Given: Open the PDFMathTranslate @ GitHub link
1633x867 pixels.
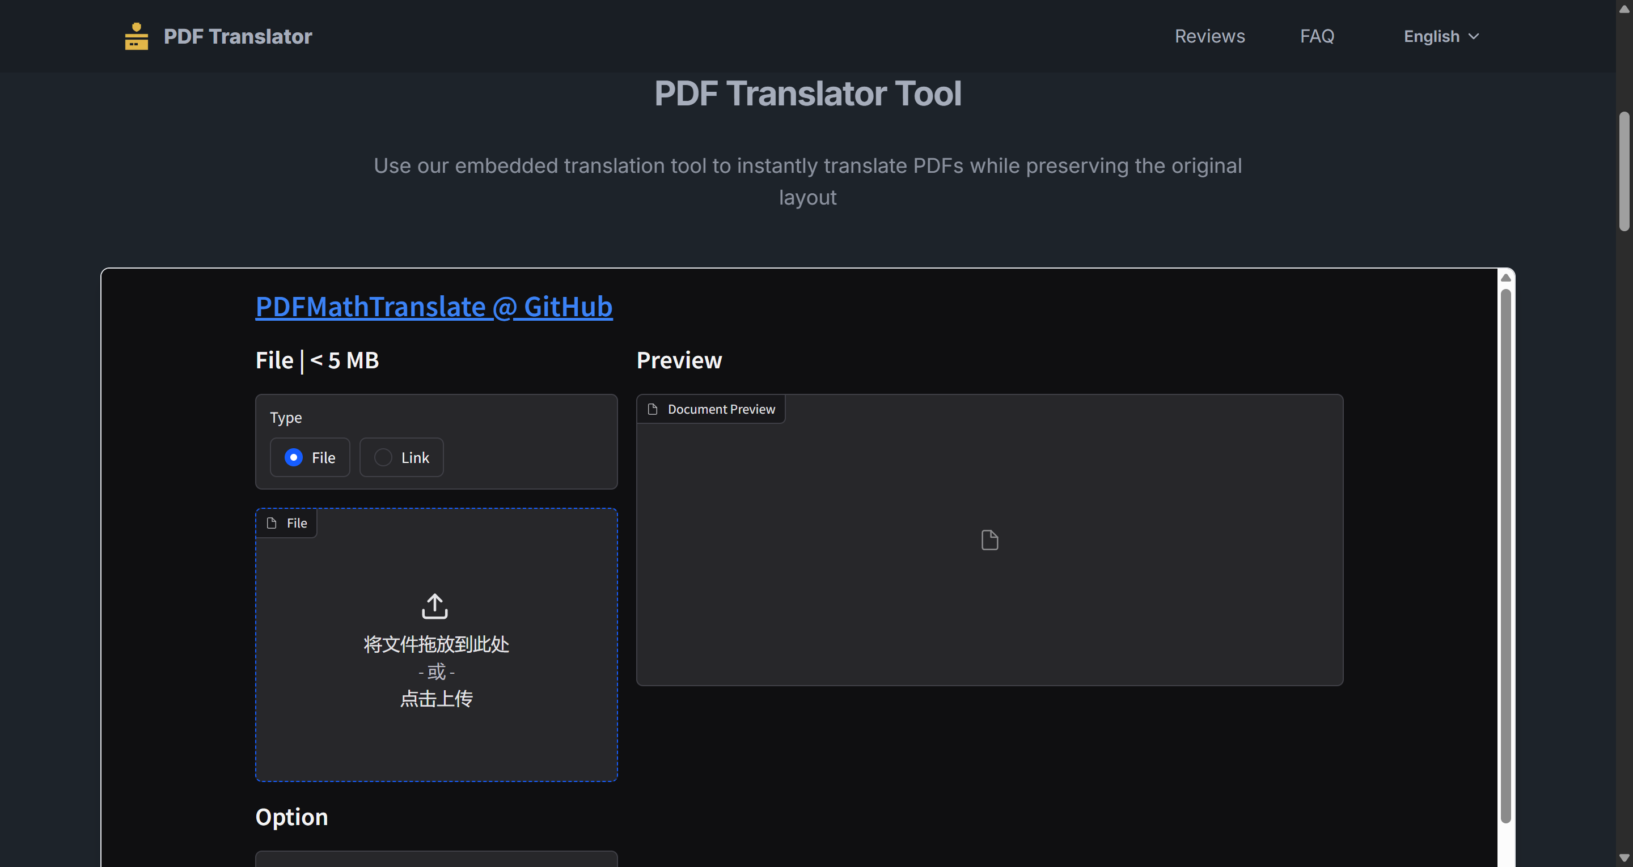Looking at the screenshot, I should click(434, 307).
